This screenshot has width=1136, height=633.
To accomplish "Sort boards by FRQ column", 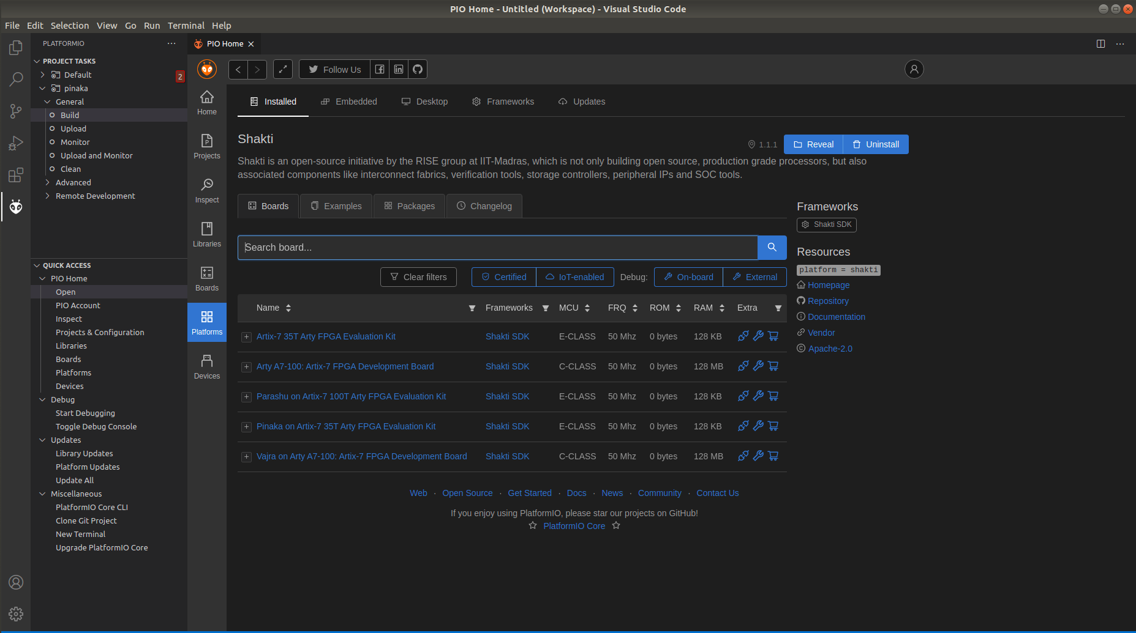I will [635, 308].
